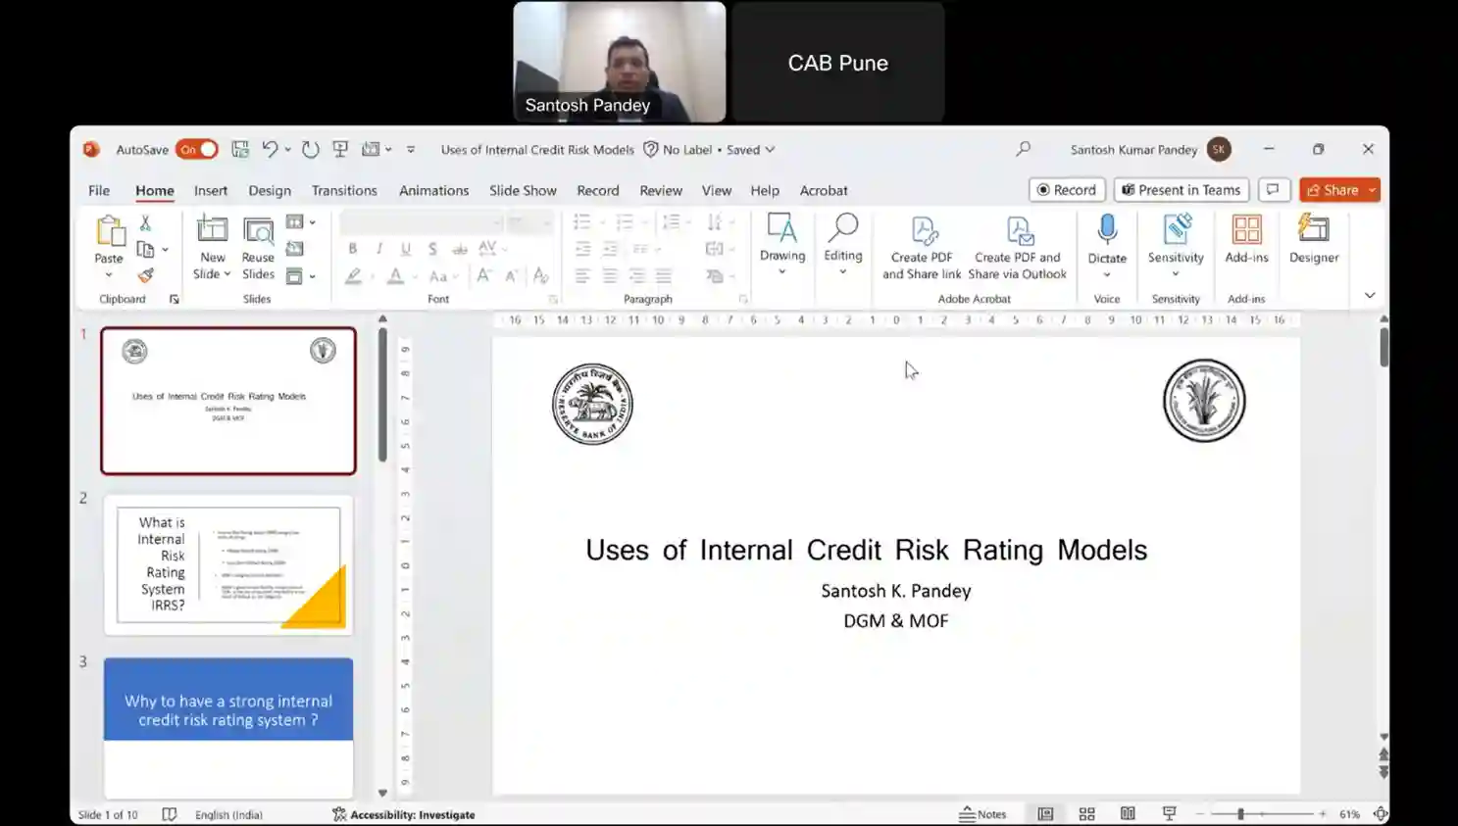Open the Dictate dropdown arrow
The image size is (1458, 826).
point(1107,274)
